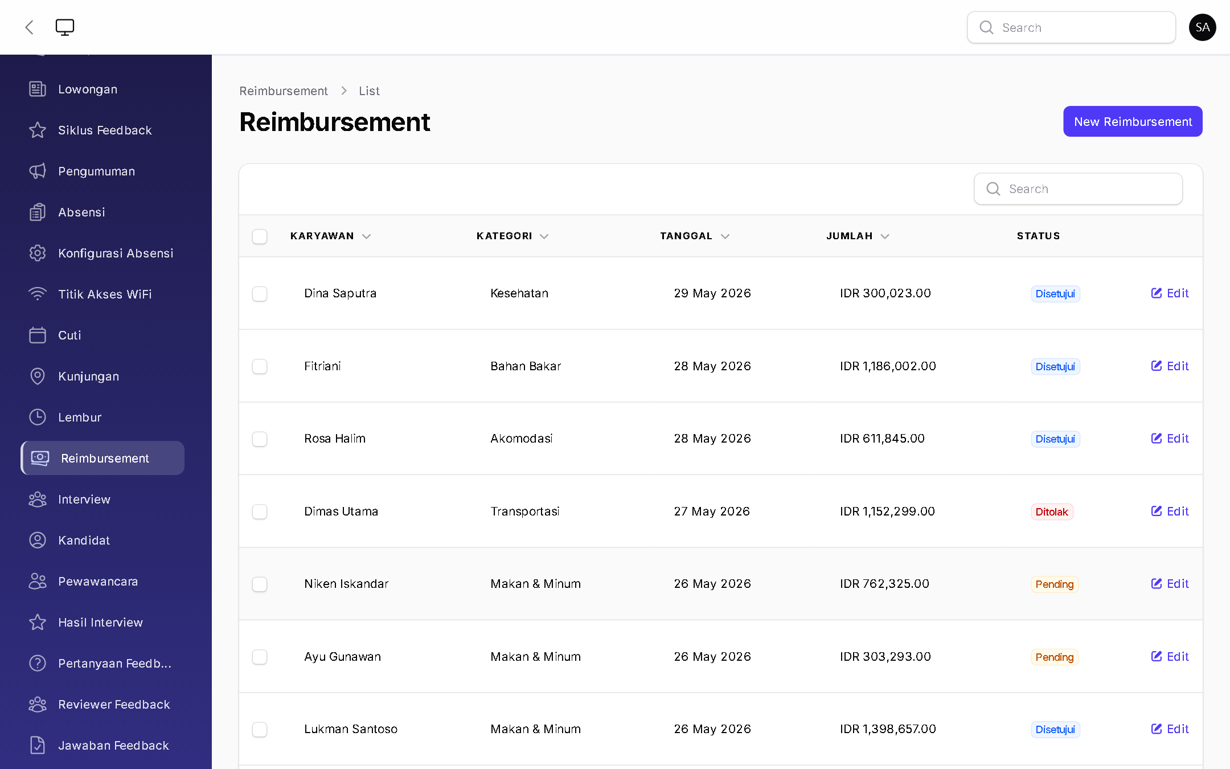Click the 'IDR 1,186,002.00' amount cell
Image resolution: width=1230 pixels, height=769 pixels.
888,366
